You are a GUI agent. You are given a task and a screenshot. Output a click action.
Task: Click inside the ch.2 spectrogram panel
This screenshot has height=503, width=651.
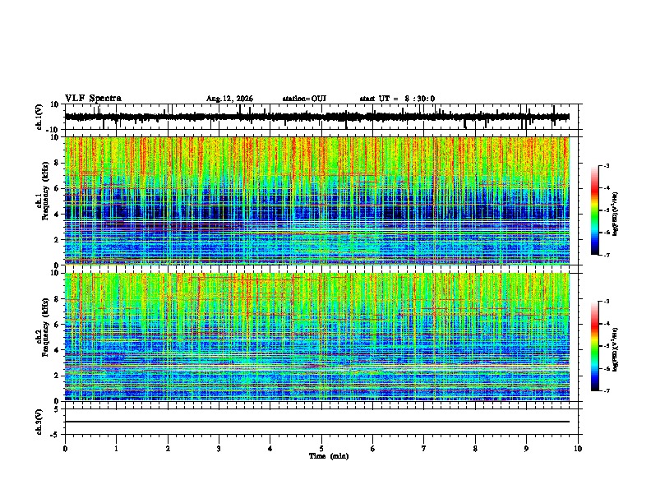point(317,337)
